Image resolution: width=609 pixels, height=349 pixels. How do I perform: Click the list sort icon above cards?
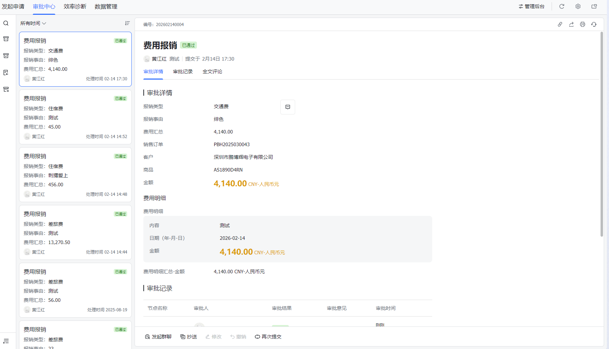tap(127, 23)
